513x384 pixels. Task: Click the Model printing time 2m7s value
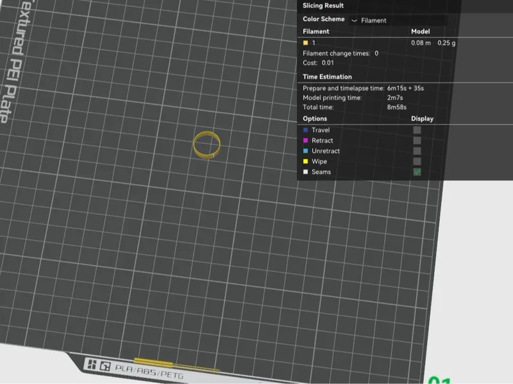click(395, 98)
